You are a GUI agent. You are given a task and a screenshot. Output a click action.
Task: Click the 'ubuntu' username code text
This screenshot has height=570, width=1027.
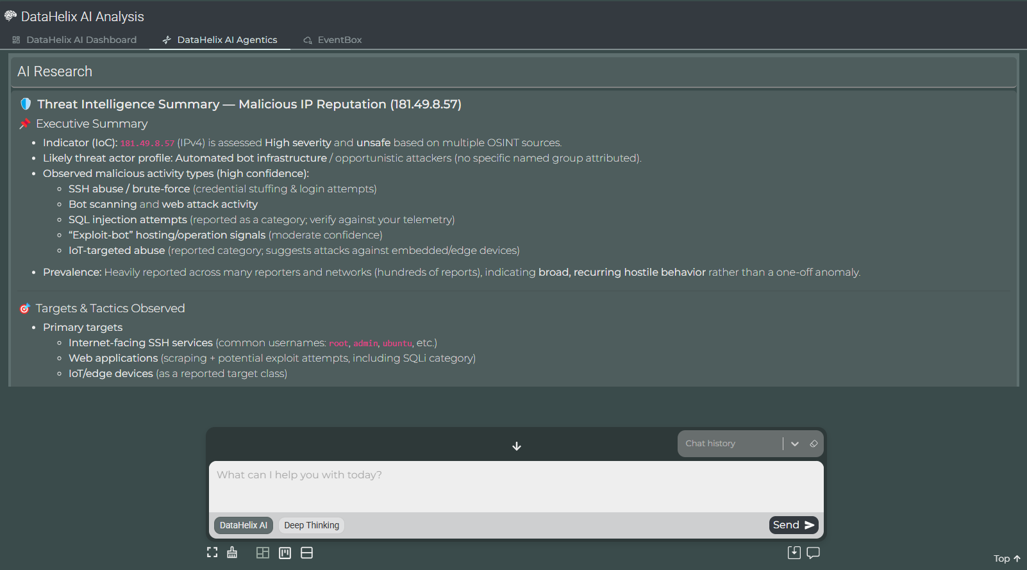tap(397, 344)
